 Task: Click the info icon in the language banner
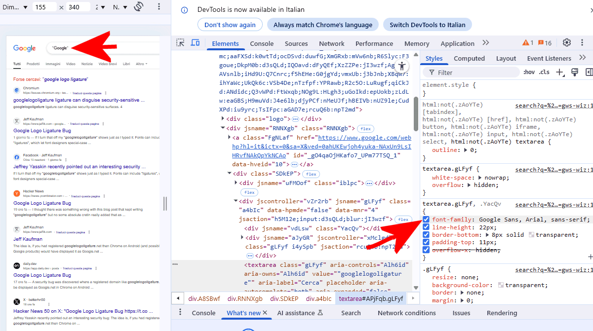184,10
